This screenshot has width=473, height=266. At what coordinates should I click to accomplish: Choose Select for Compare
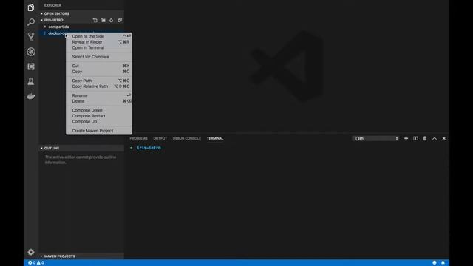click(x=98, y=57)
